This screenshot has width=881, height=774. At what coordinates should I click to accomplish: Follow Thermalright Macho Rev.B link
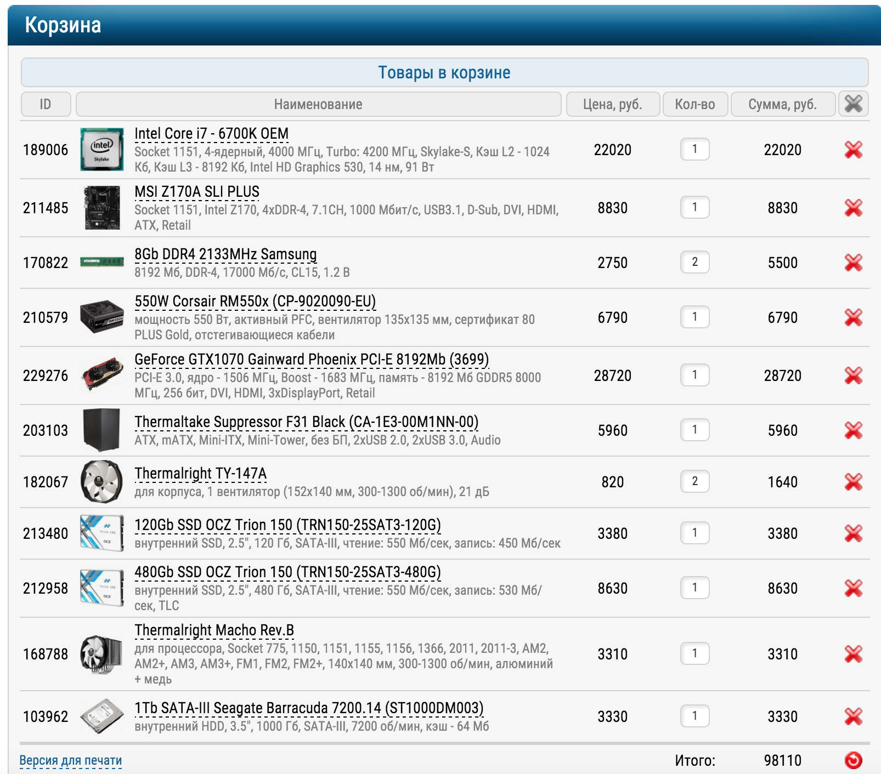tap(214, 630)
